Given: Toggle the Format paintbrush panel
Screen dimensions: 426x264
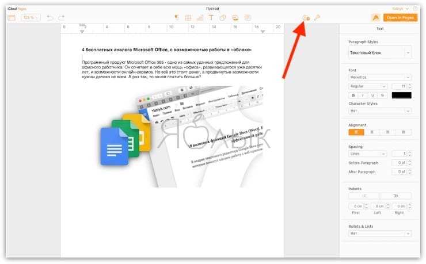Looking at the screenshot, I should (376, 18).
